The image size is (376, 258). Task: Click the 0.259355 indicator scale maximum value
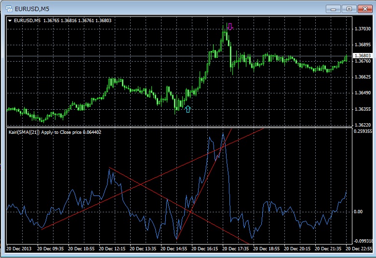(x=363, y=131)
